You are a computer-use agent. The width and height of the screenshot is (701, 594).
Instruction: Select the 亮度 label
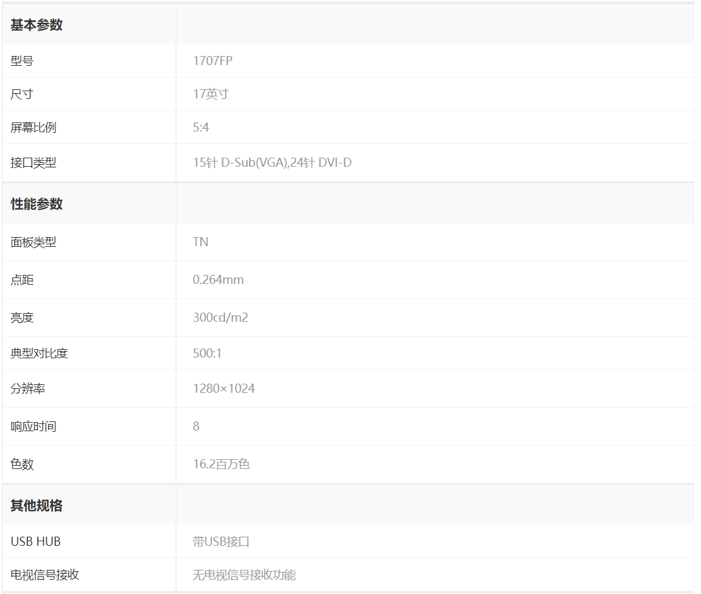[22, 318]
